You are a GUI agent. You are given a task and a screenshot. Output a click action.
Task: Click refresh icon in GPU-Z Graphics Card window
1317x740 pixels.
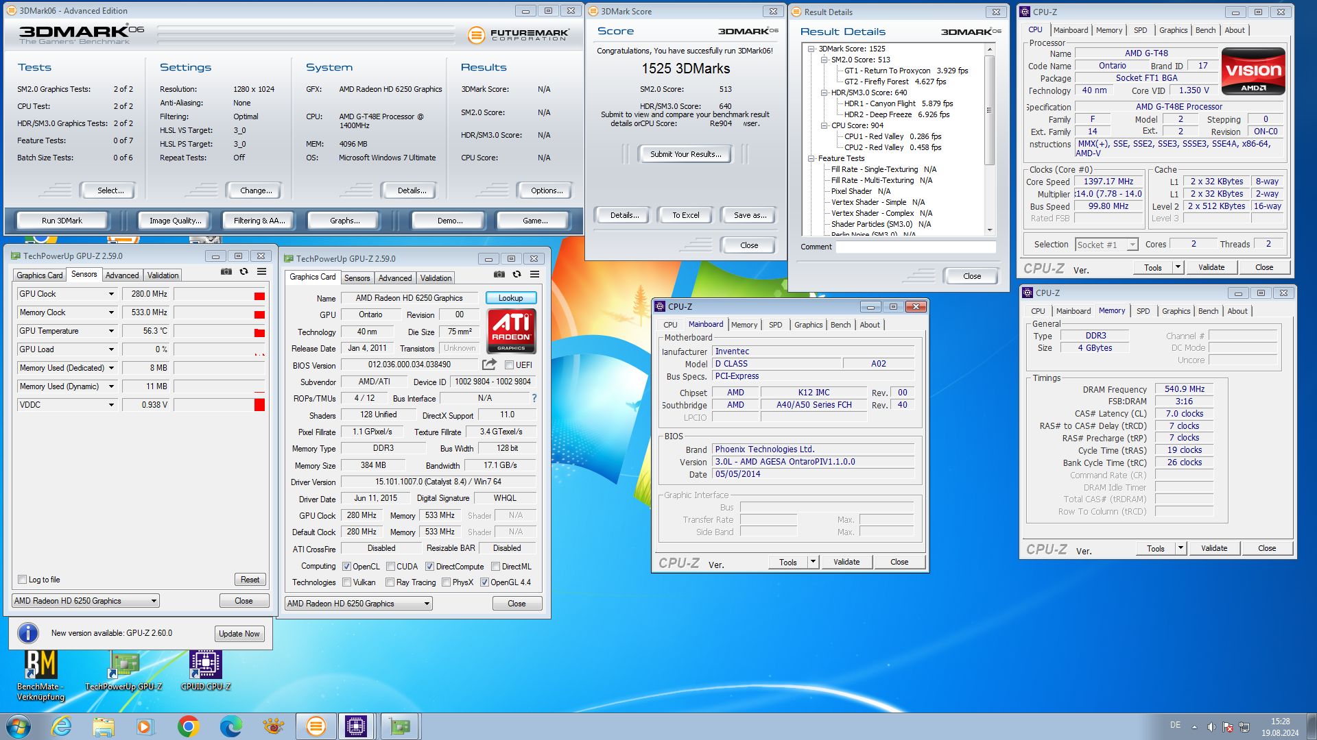pyautogui.click(x=517, y=275)
